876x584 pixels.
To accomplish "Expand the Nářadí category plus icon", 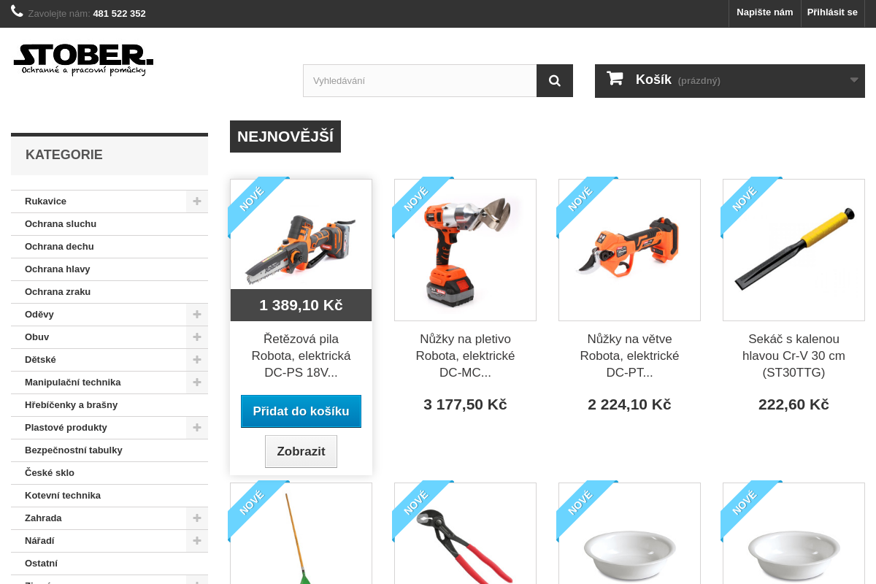I will coord(197,541).
